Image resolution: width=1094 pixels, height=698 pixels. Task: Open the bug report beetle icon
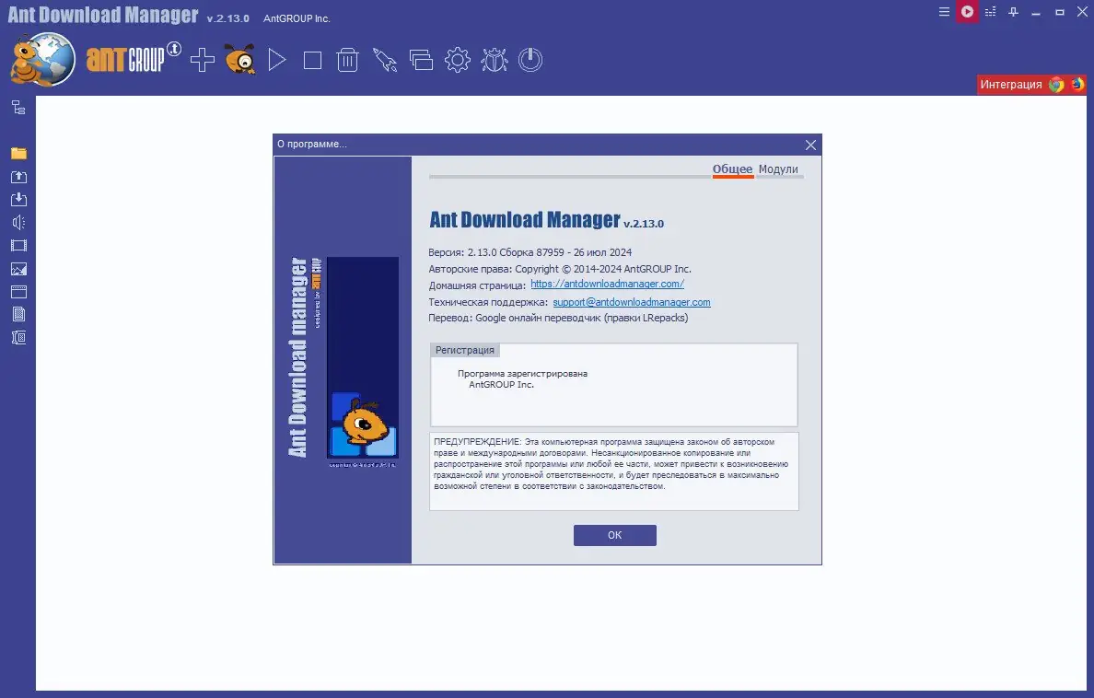(494, 60)
